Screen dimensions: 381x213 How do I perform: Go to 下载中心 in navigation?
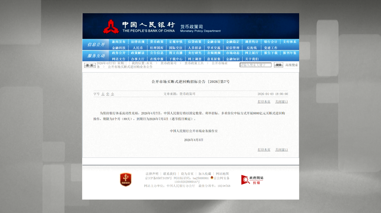[x=176, y=59]
